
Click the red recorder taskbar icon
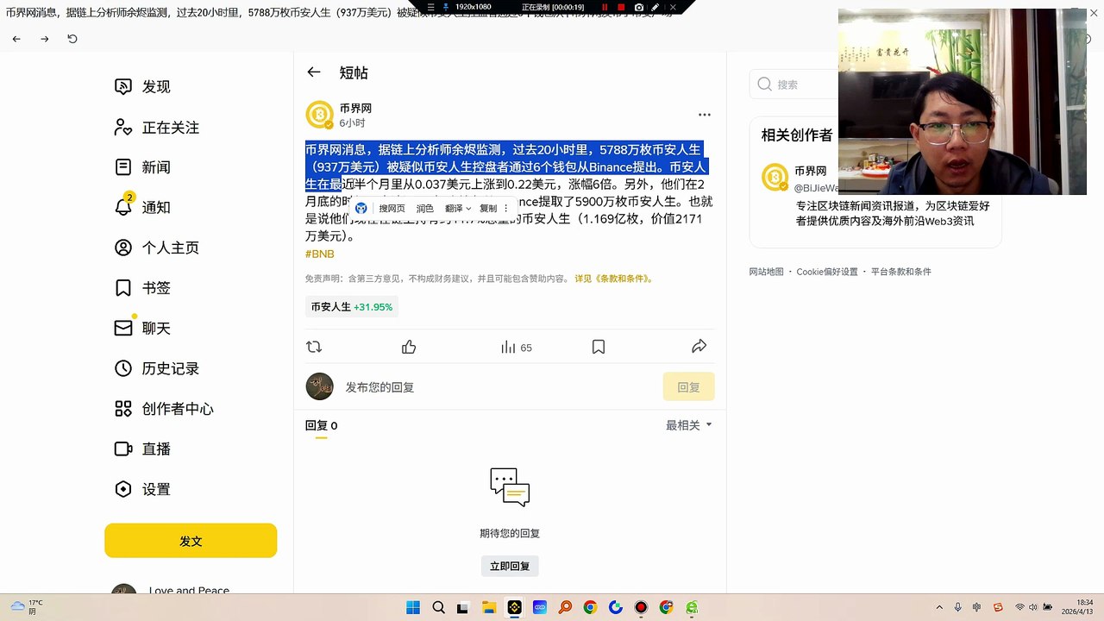pyautogui.click(x=641, y=607)
